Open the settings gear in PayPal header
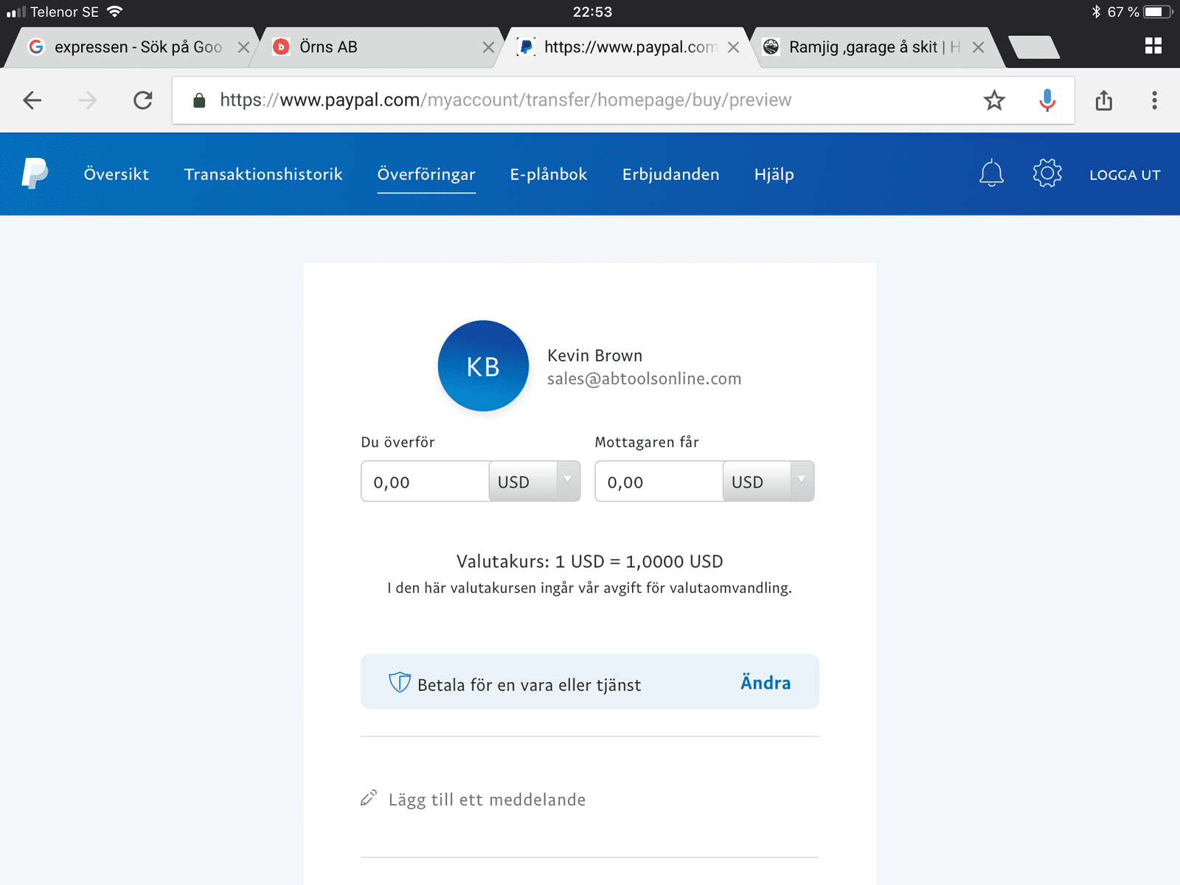Screen dimensions: 1180x885 point(1047,174)
